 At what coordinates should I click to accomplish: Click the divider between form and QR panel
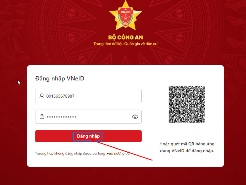150,116
